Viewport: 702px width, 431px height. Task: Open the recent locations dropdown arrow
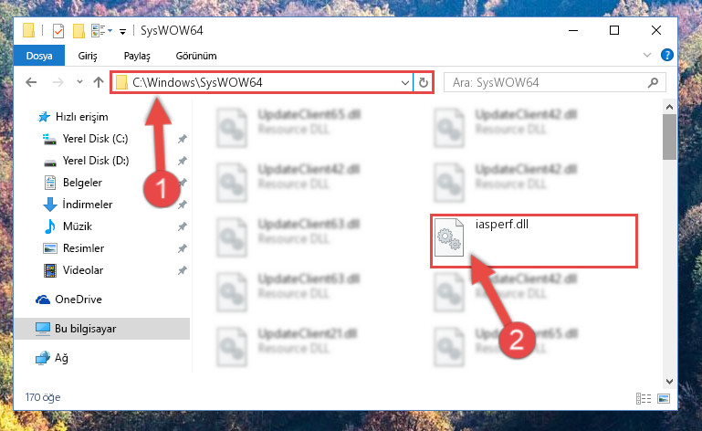click(79, 82)
